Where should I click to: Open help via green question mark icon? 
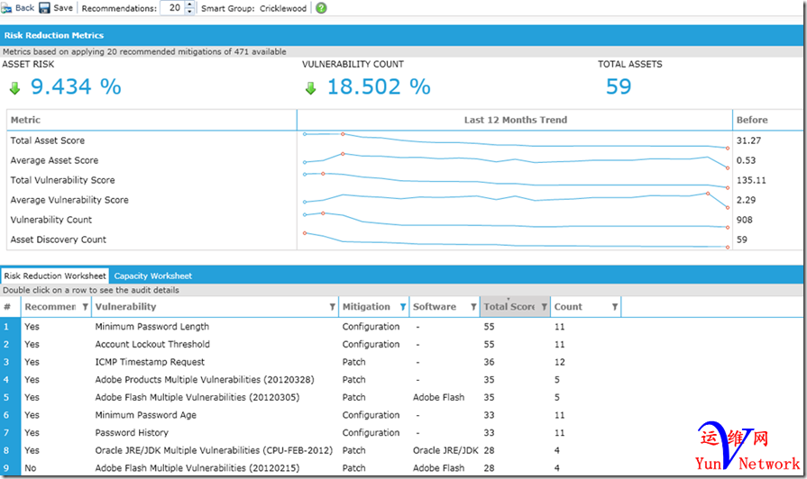(321, 8)
